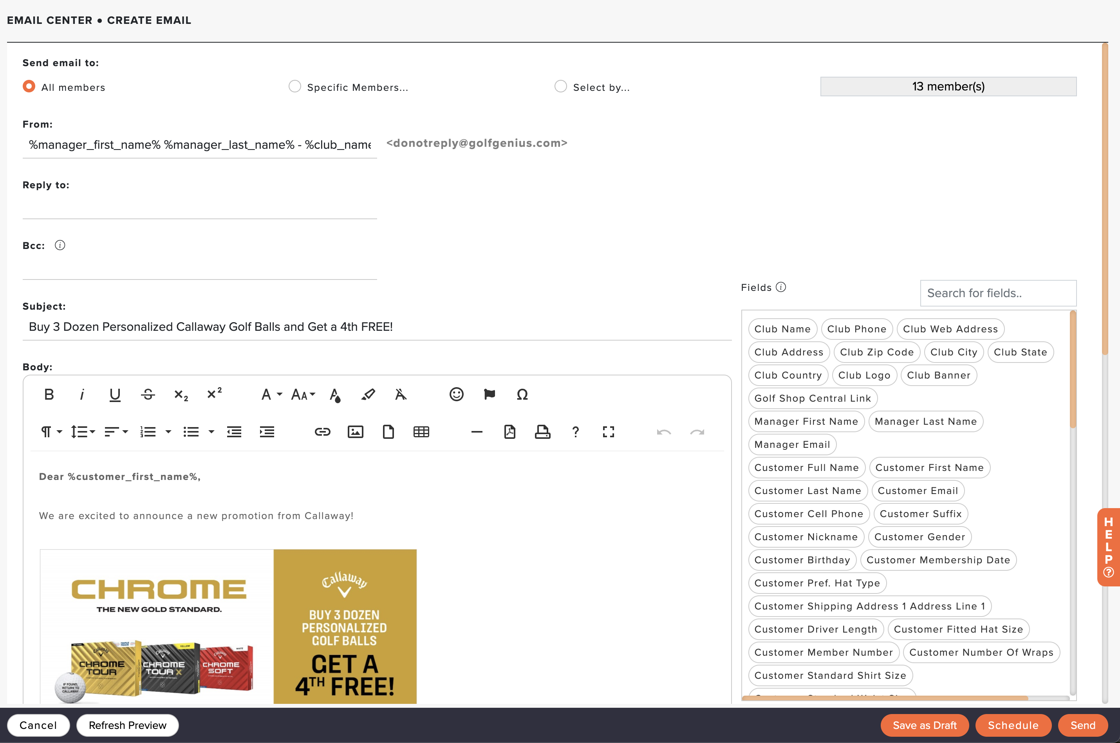1120x743 pixels.
Task: Insert a table
Action: click(x=421, y=432)
